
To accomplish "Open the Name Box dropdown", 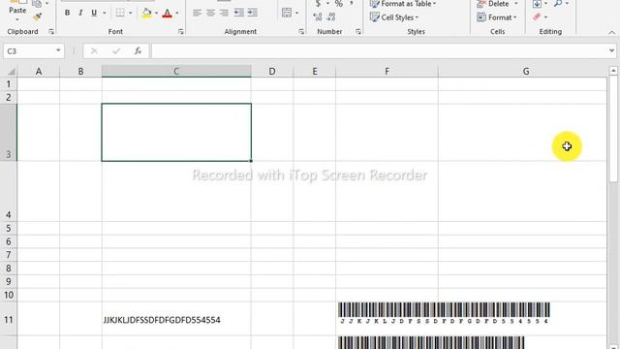I will [58, 50].
